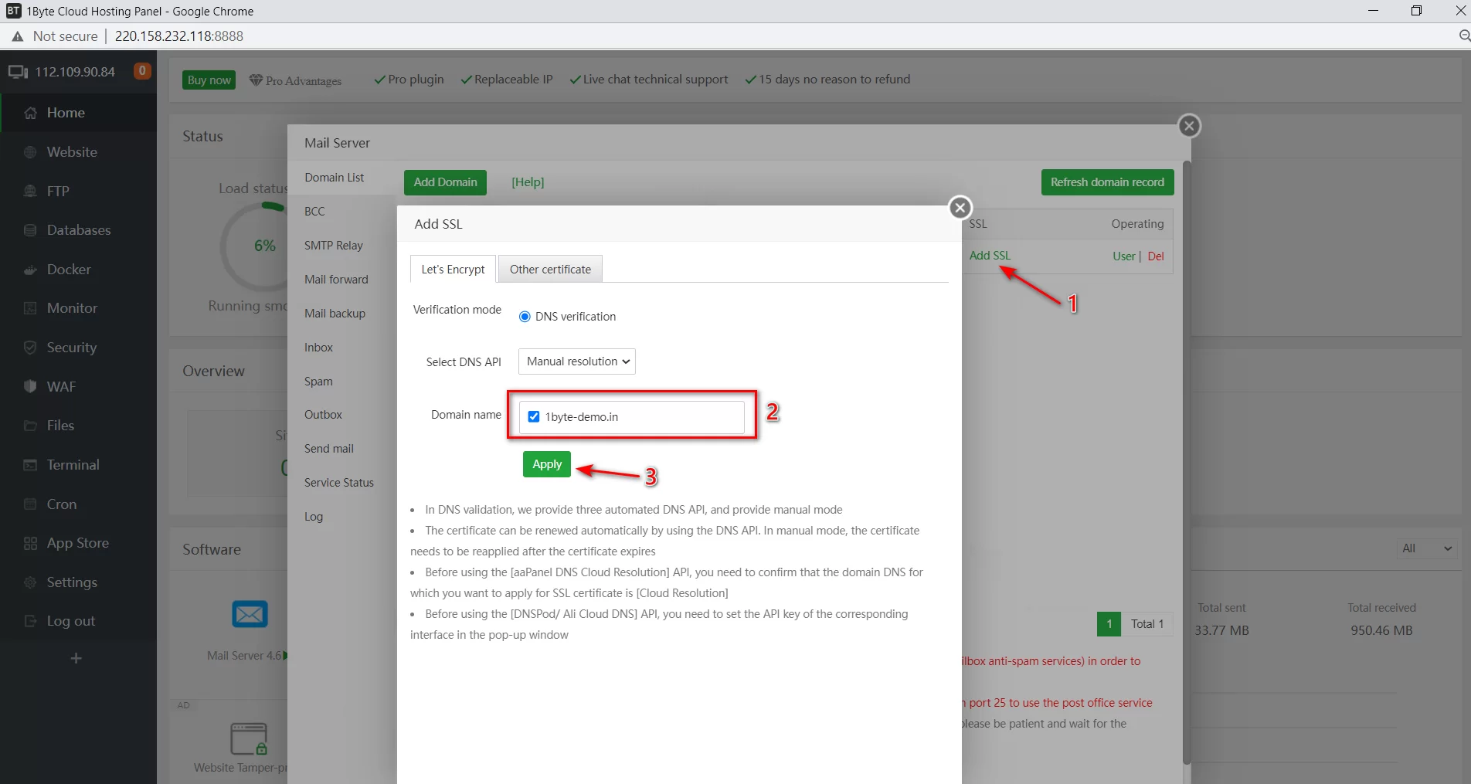Switch to the Let's Encrypt tab
The height and width of the screenshot is (784, 1471).
pos(453,269)
